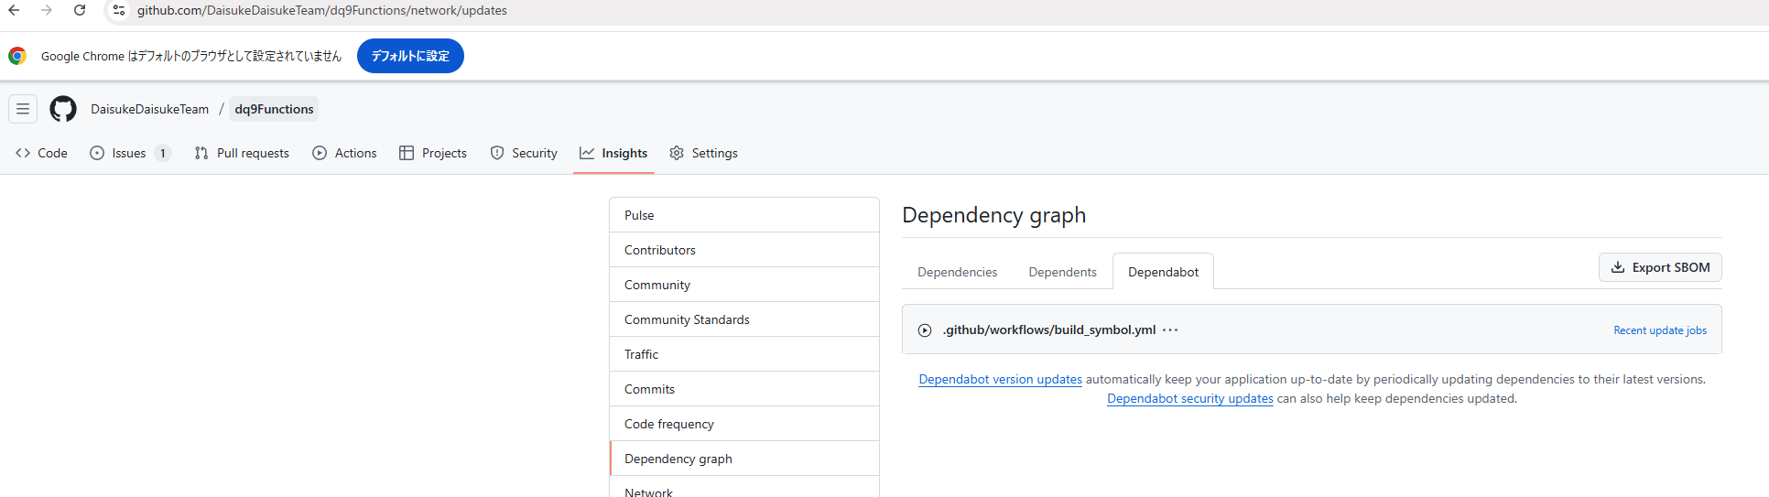Open the Actions tab
The width and height of the screenshot is (1769, 497).
pos(344,153)
